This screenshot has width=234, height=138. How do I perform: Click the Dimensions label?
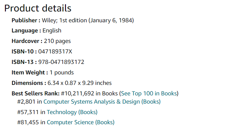click(x=29, y=83)
